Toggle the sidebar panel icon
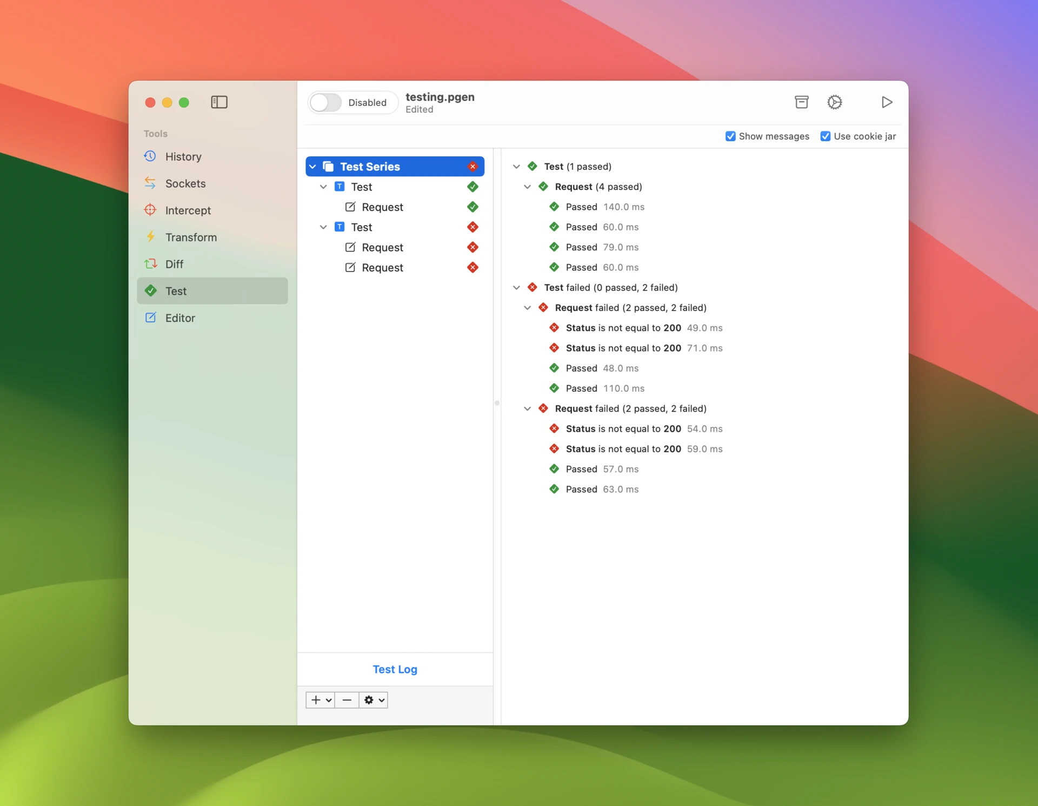The image size is (1038, 806). pyautogui.click(x=219, y=102)
